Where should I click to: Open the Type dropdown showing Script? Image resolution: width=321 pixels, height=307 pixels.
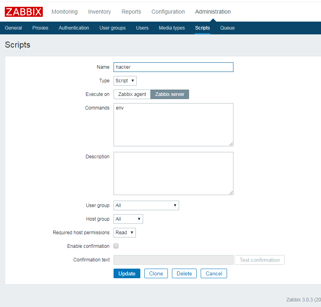(125, 81)
